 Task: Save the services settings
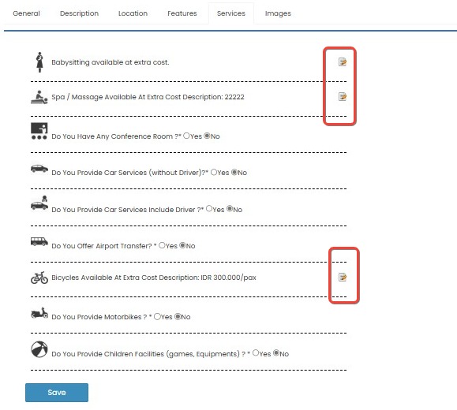click(x=57, y=393)
